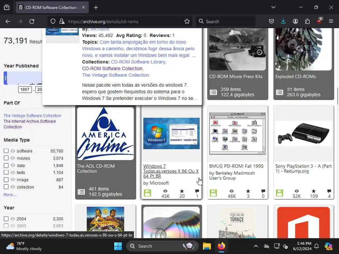Click the Windows 7 item software floppy icon

coord(147,193)
